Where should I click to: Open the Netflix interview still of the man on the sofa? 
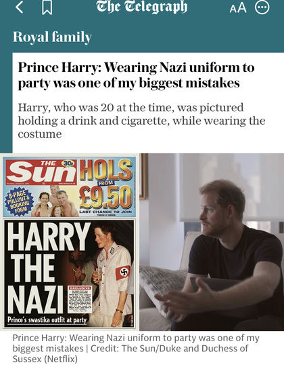click(x=212, y=242)
